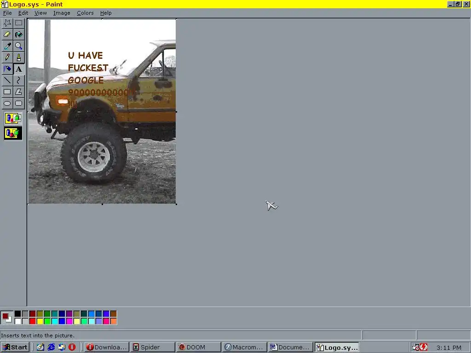Pick the bright red color swatch

[33, 321]
